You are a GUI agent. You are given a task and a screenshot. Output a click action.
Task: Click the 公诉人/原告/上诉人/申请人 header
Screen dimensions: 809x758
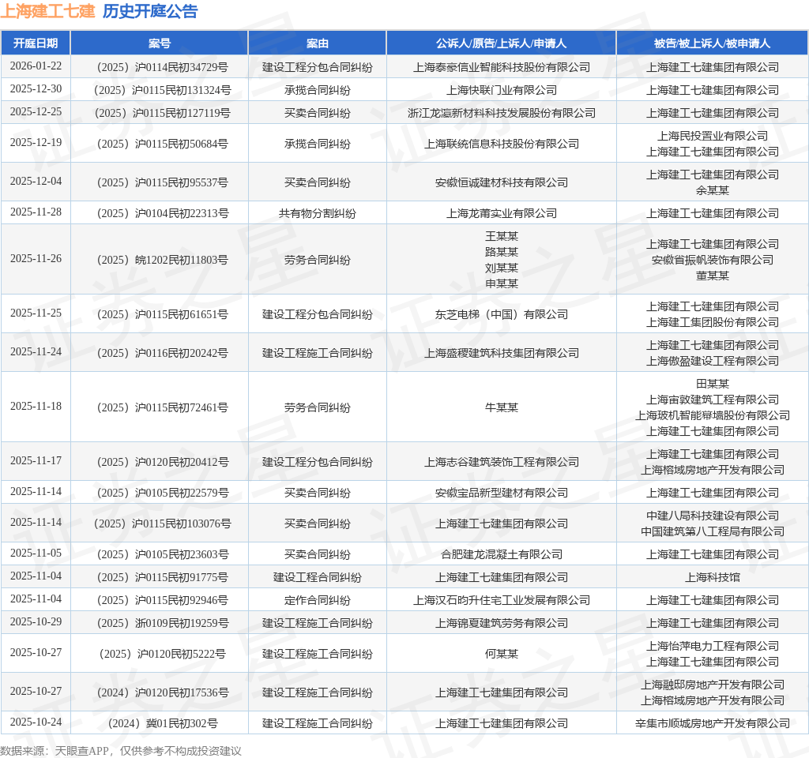pyautogui.click(x=501, y=43)
